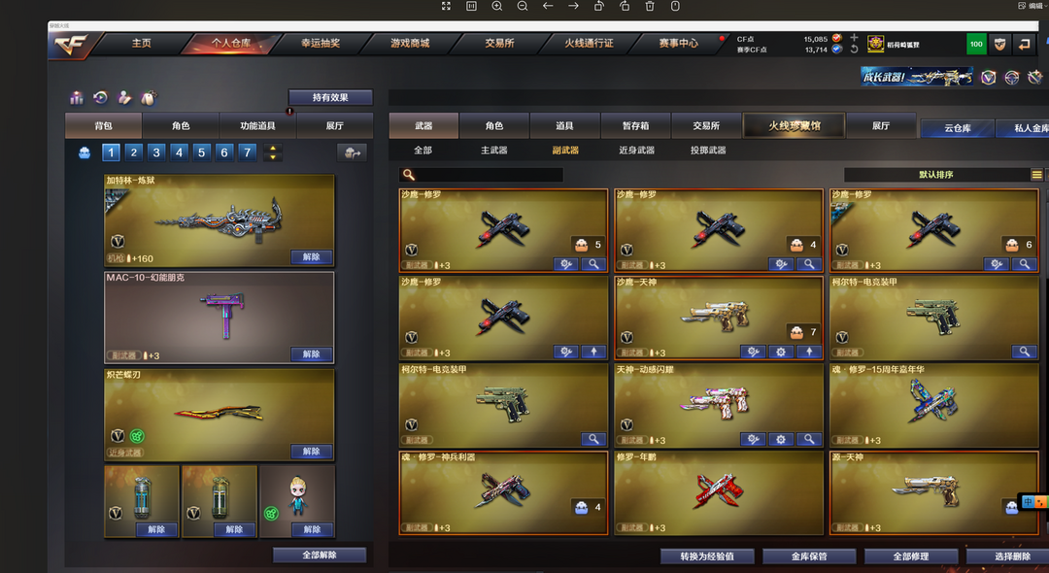
Task: Switch to the left 角色 tab
Action: point(181,125)
